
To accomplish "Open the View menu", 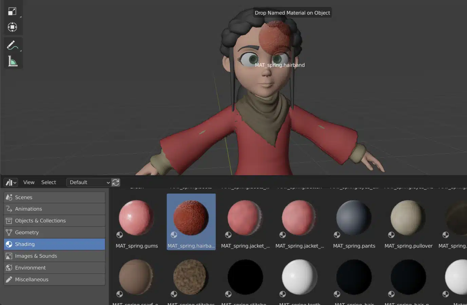I will (x=29, y=182).
